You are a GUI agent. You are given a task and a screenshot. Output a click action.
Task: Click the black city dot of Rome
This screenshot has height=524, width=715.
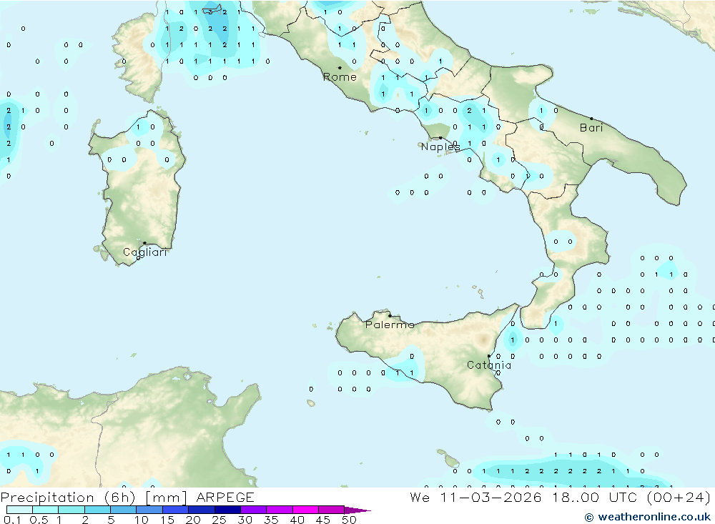coord(340,67)
